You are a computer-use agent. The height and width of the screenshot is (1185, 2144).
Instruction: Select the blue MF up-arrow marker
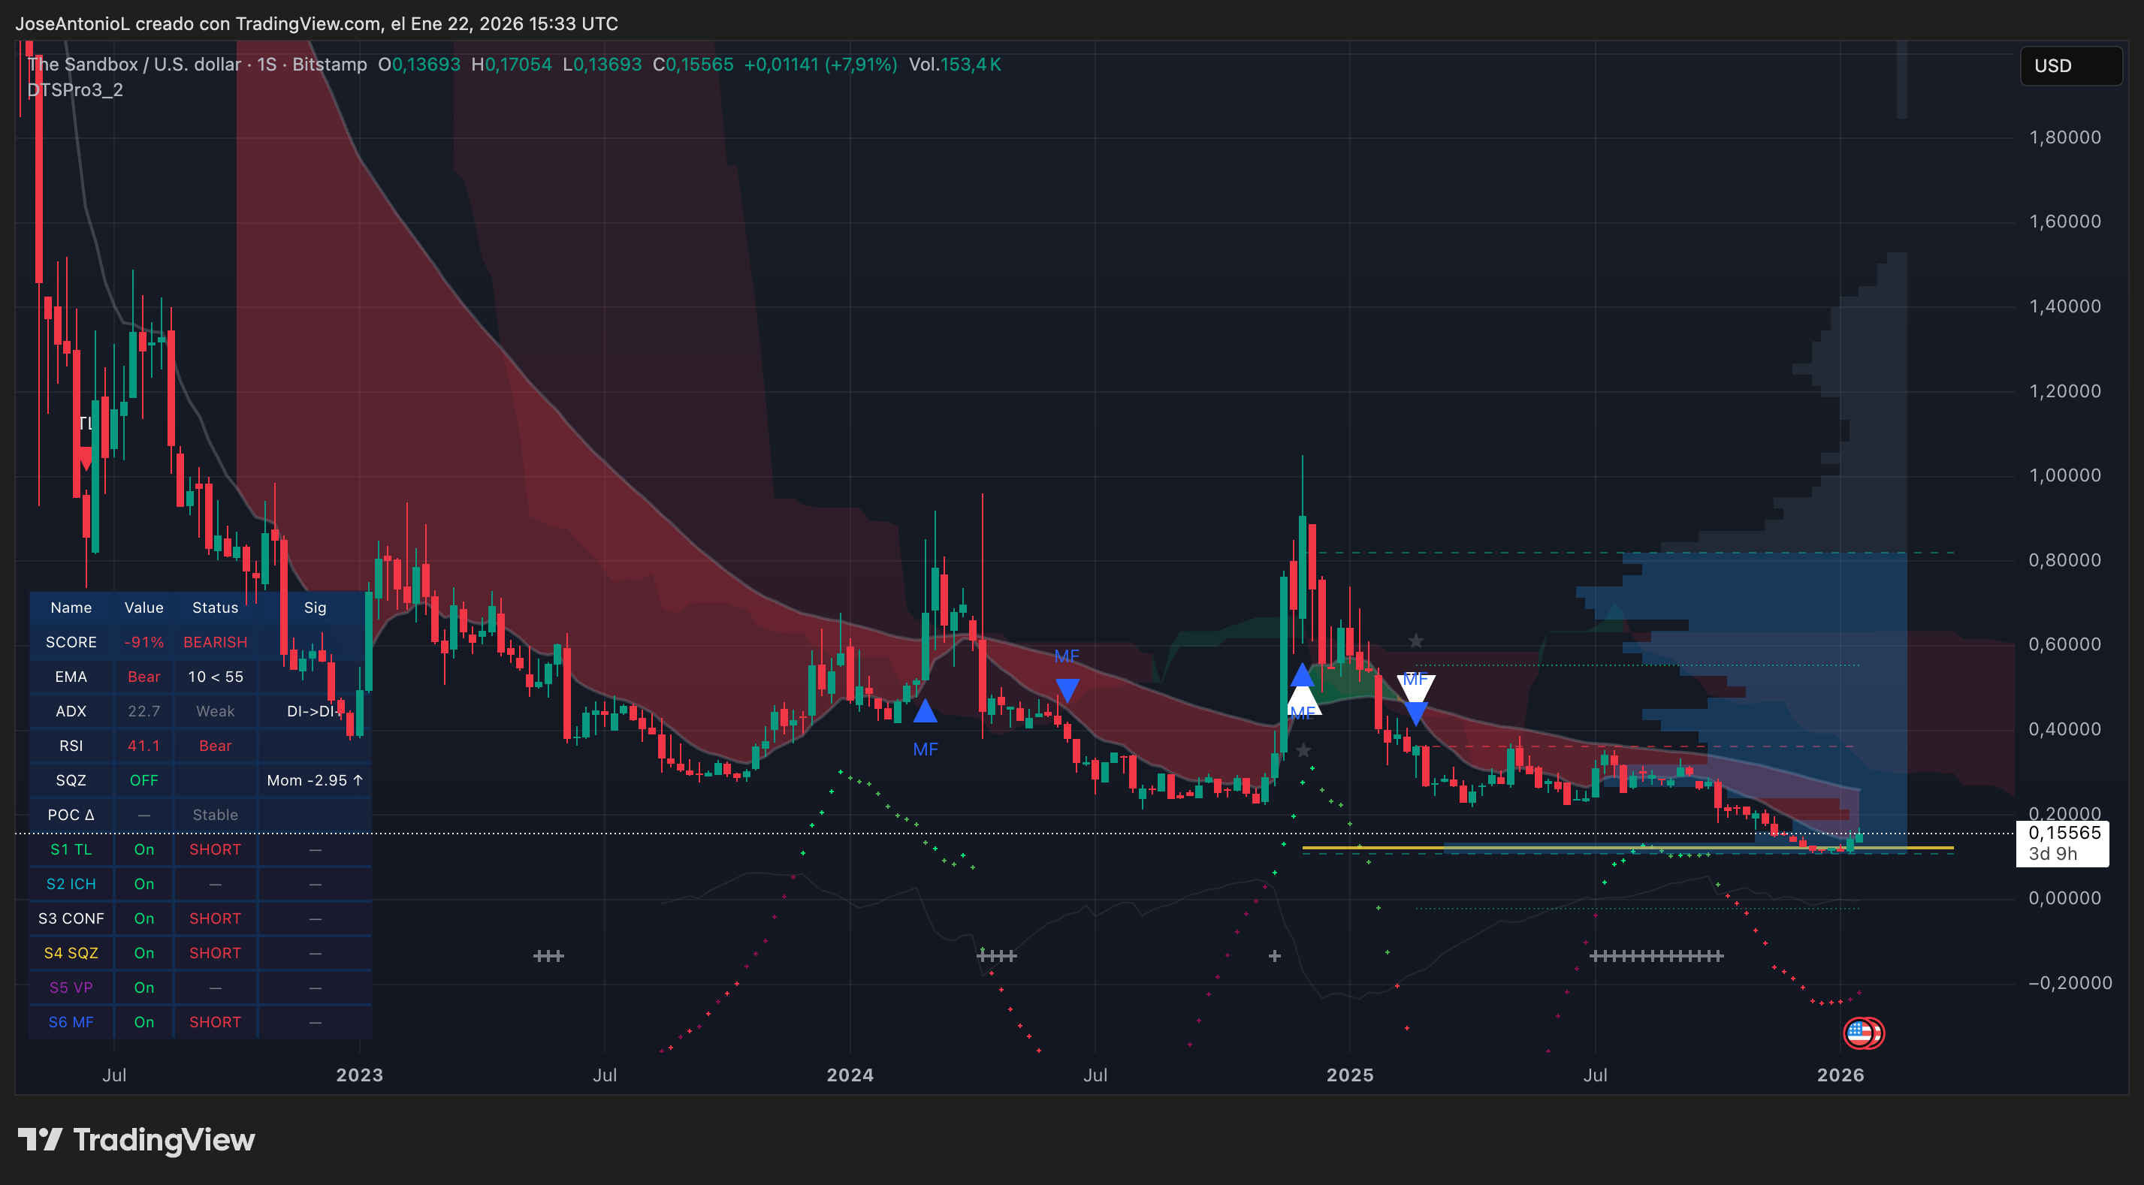(926, 713)
